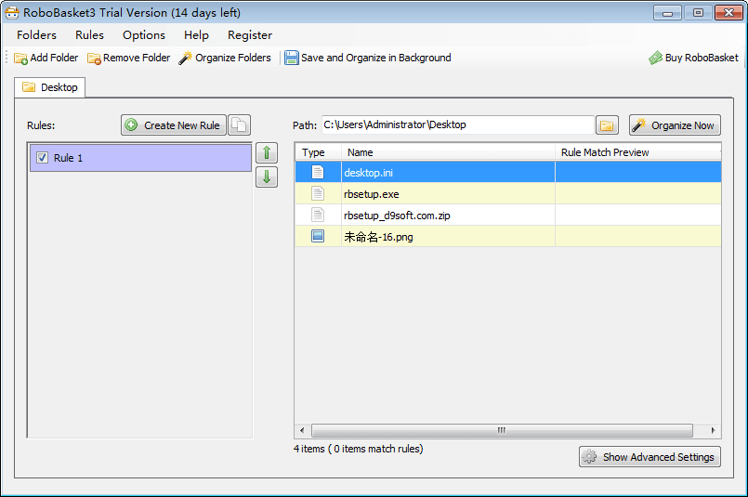Click Buy RoboBasket link

coord(693,58)
